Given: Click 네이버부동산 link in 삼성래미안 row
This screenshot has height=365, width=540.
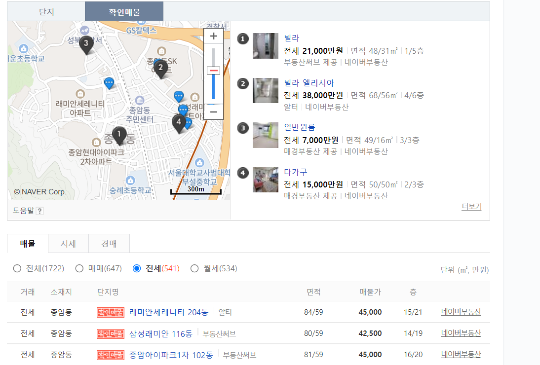Looking at the screenshot, I should point(461,333).
